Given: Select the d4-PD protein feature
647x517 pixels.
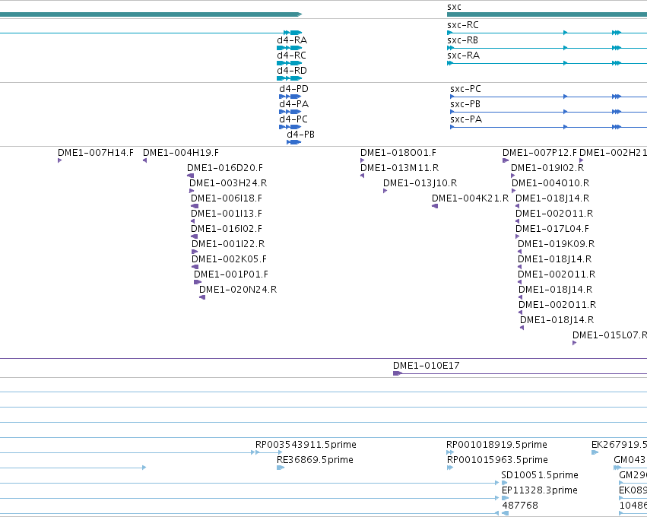Looking at the screenshot, I should point(293,89).
